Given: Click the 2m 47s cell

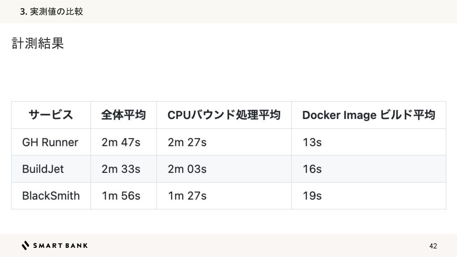Looking at the screenshot, I should (121, 142).
